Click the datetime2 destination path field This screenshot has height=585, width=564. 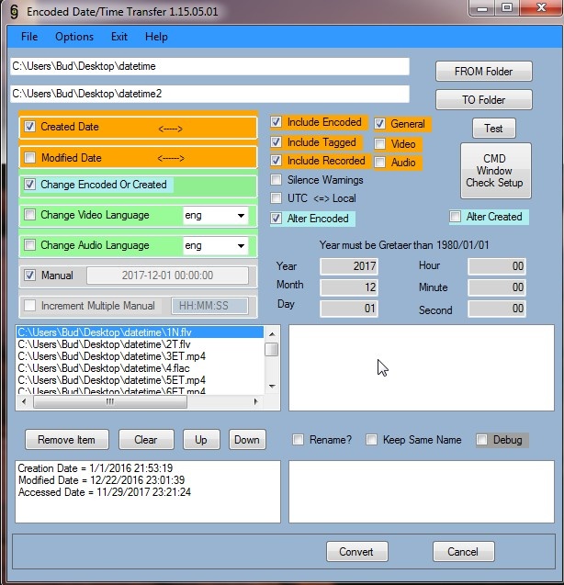(x=209, y=94)
